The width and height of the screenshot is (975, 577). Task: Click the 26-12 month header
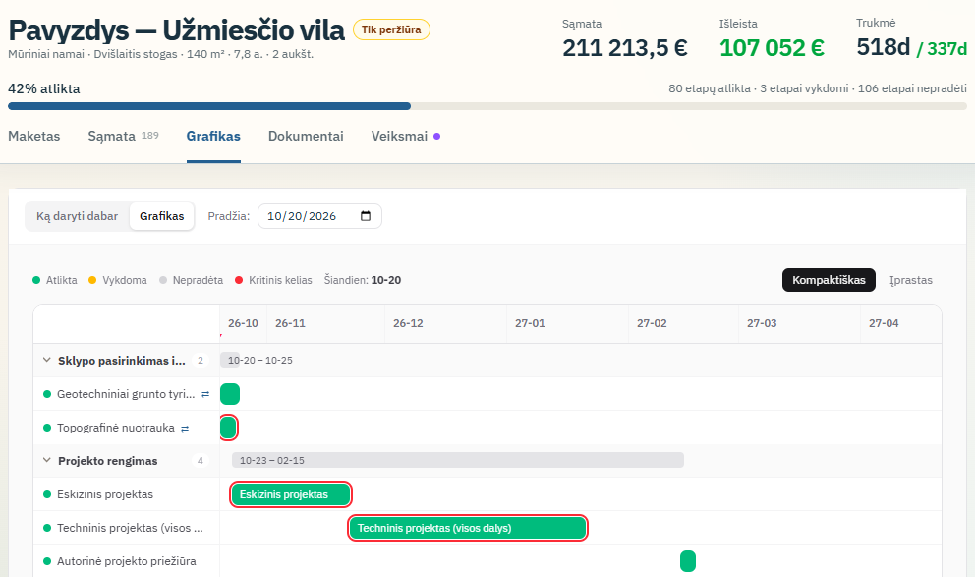tap(408, 323)
